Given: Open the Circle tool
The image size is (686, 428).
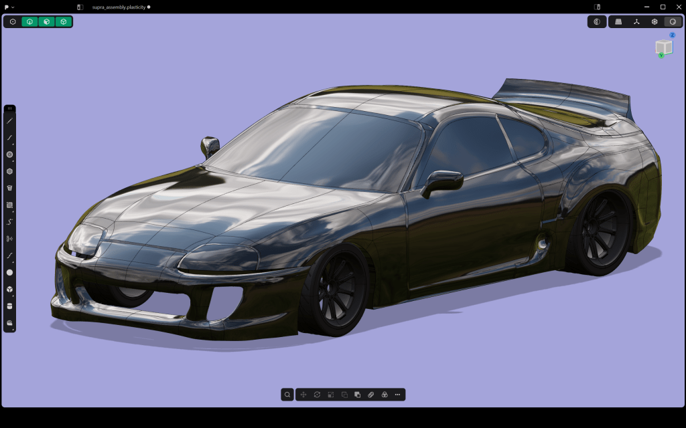Looking at the screenshot, I should [x=8, y=154].
